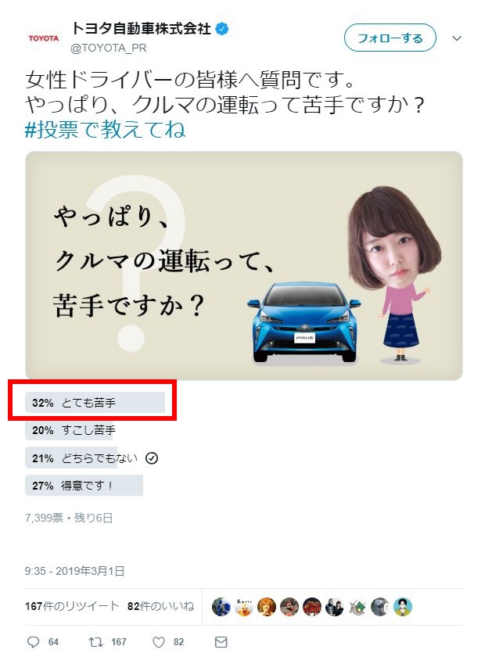The image size is (492, 664).
Task: Click the 得意です！ poll result bar
Action: point(84,486)
